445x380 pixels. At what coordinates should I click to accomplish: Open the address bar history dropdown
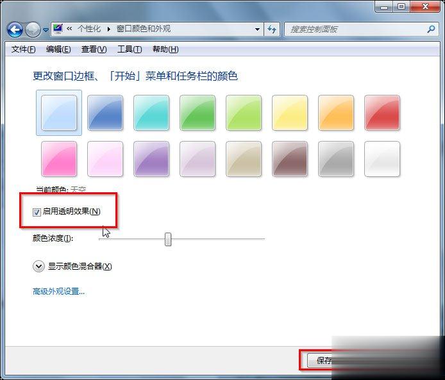257,29
